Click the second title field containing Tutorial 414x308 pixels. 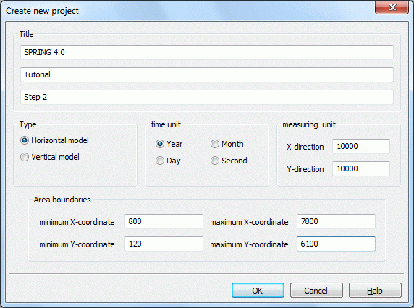click(207, 74)
